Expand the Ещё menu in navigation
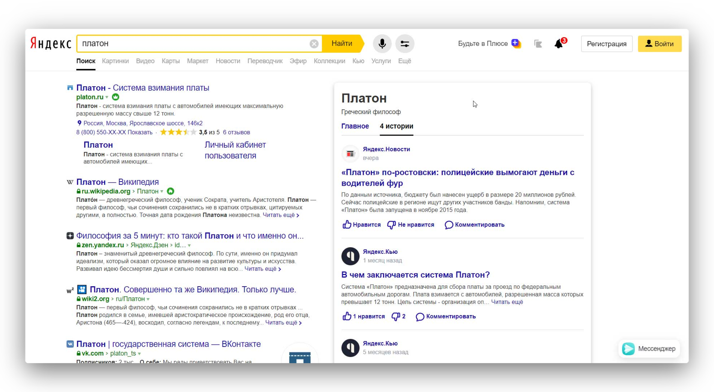 (404, 61)
